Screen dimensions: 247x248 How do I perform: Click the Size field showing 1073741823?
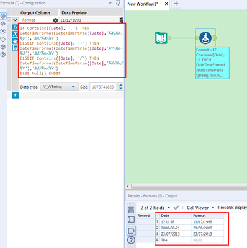tap(103, 87)
